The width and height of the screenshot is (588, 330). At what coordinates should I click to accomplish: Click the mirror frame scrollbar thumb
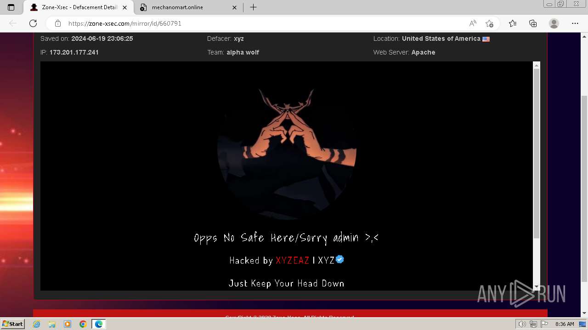pos(536,154)
